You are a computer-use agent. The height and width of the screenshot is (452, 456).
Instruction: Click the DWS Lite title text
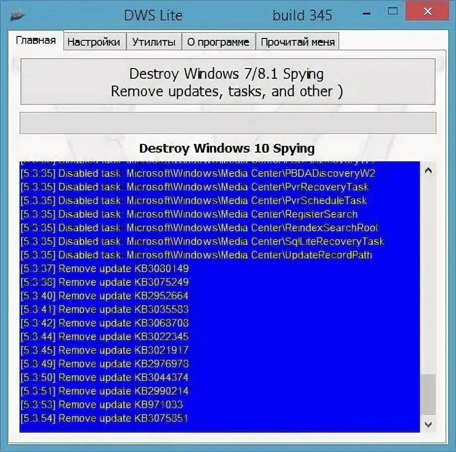click(154, 15)
